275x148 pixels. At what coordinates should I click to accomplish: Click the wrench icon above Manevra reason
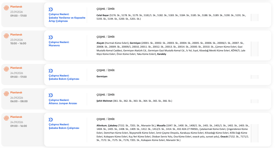(51, 37)
